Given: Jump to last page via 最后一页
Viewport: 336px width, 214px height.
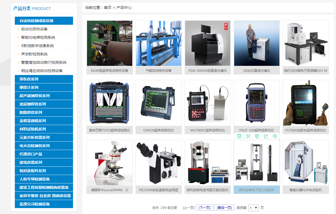Looking at the screenshot, I should click(224, 208).
